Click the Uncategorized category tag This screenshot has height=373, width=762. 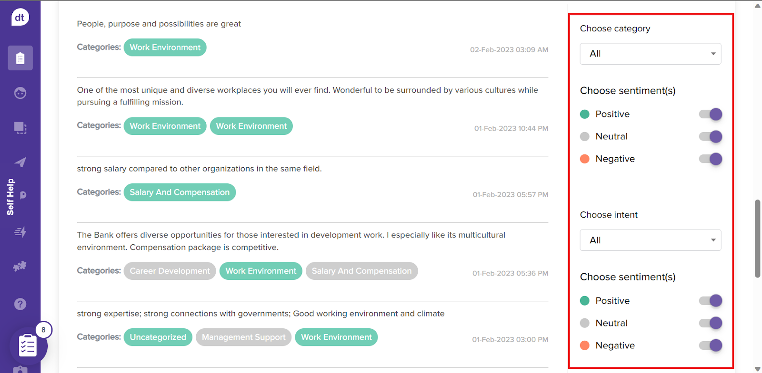[x=158, y=337]
